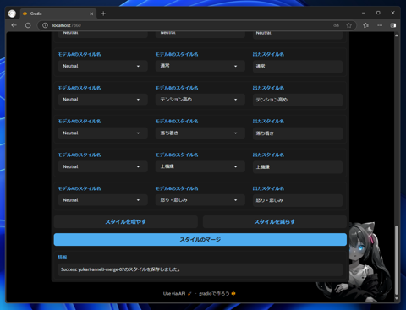The image size is (406, 310).
Task: Close the Gradio tab
Action: click(91, 14)
